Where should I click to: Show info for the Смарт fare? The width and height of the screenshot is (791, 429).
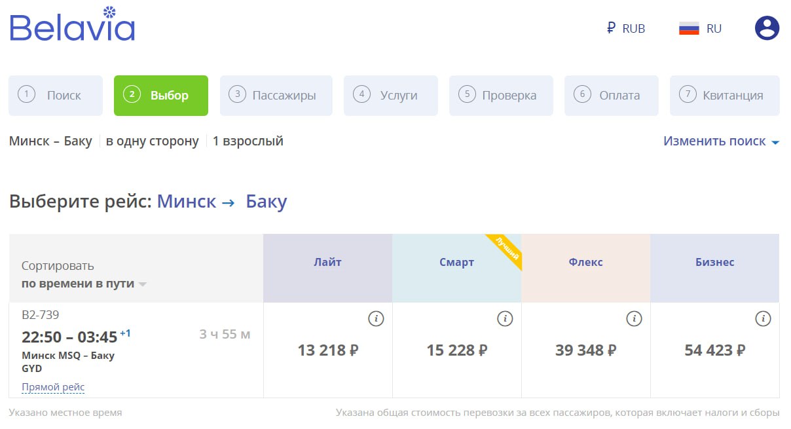tap(505, 319)
